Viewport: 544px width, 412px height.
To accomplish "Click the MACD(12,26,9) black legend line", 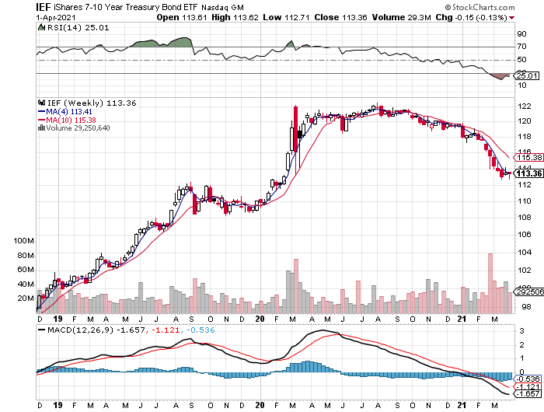I will tap(42, 330).
